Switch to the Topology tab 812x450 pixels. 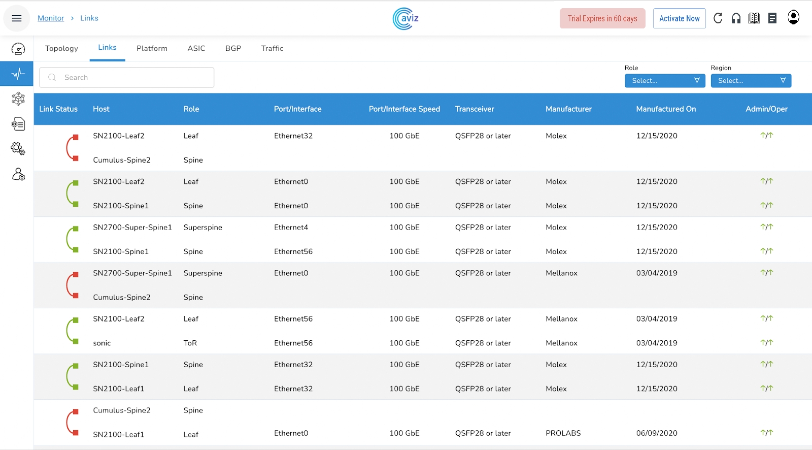(61, 48)
